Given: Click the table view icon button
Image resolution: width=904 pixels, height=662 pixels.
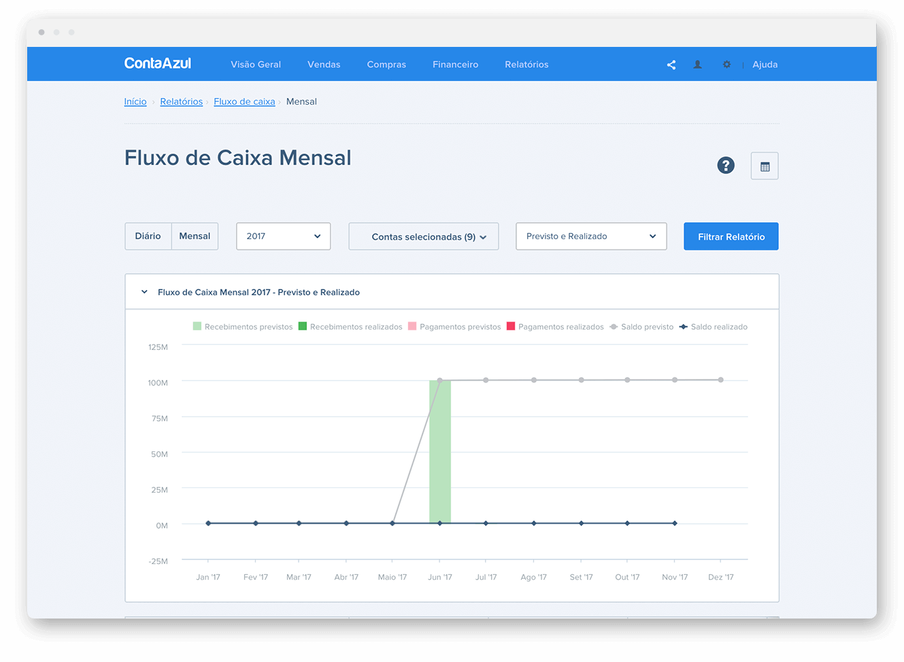Looking at the screenshot, I should (x=765, y=166).
